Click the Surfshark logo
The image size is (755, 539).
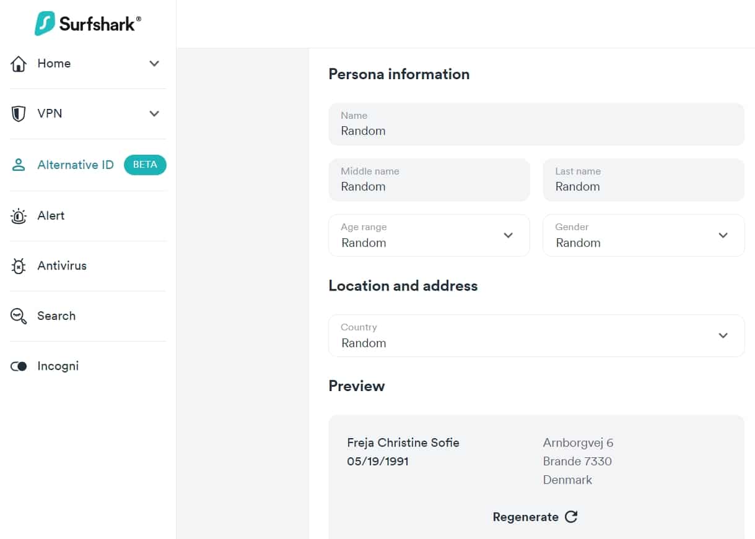[87, 24]
